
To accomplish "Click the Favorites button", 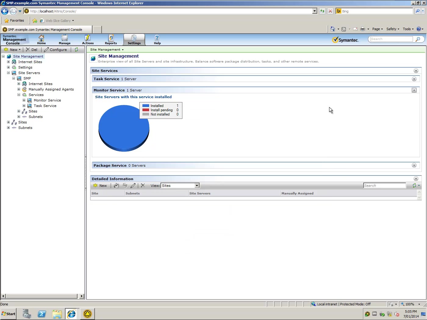I will pos(14,20).
